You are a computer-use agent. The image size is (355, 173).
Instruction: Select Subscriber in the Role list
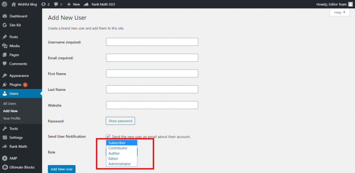[x=122, y=142]
